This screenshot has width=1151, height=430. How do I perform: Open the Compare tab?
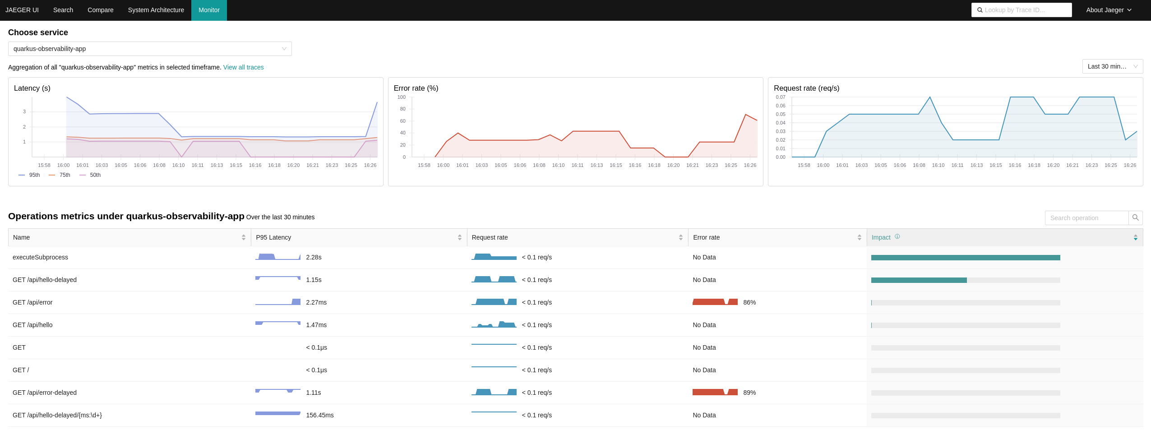(100, 10)
